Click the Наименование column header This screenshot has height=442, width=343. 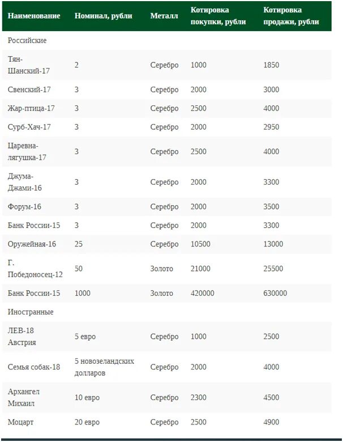34,16
